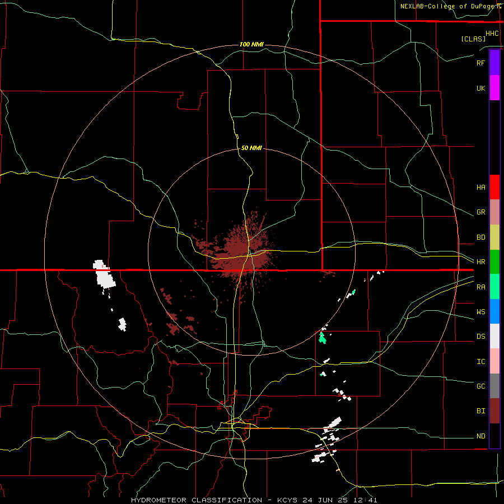Click the HYDROMETEOR CLASSIFICATION title text
The image size is (504, 504).
[197, 500]
